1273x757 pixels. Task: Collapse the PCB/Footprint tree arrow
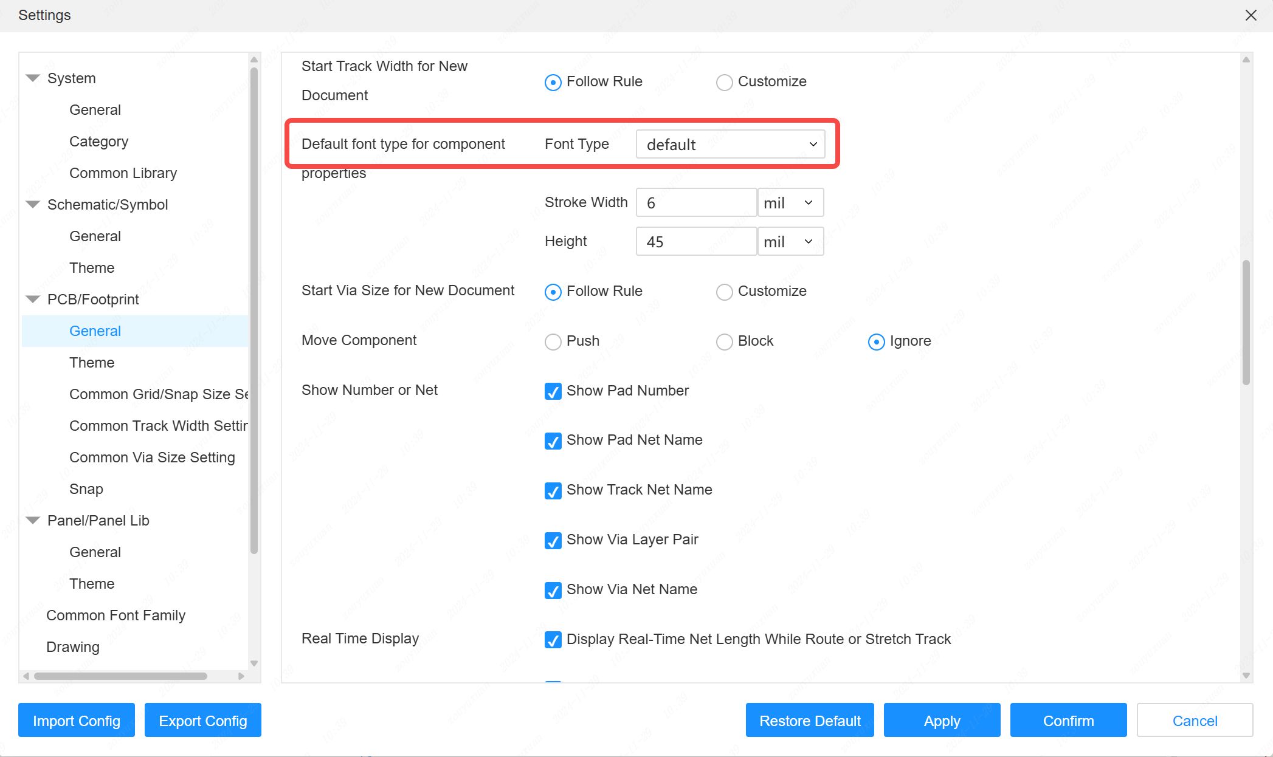click(33, 300)
